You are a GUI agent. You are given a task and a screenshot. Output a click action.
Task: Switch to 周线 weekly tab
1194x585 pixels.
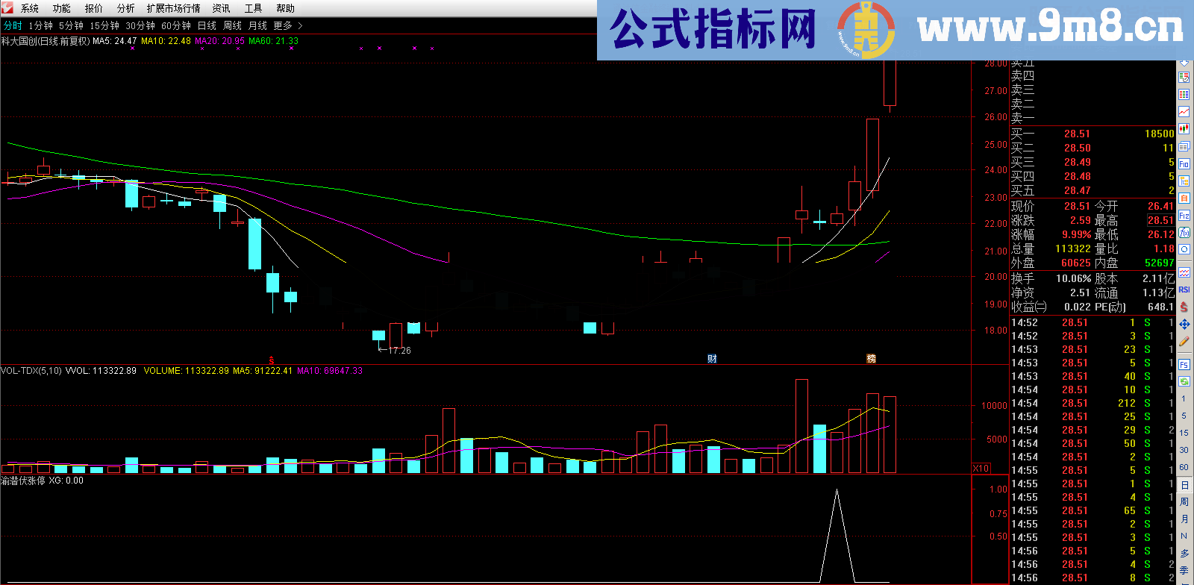tap(233, 25)
